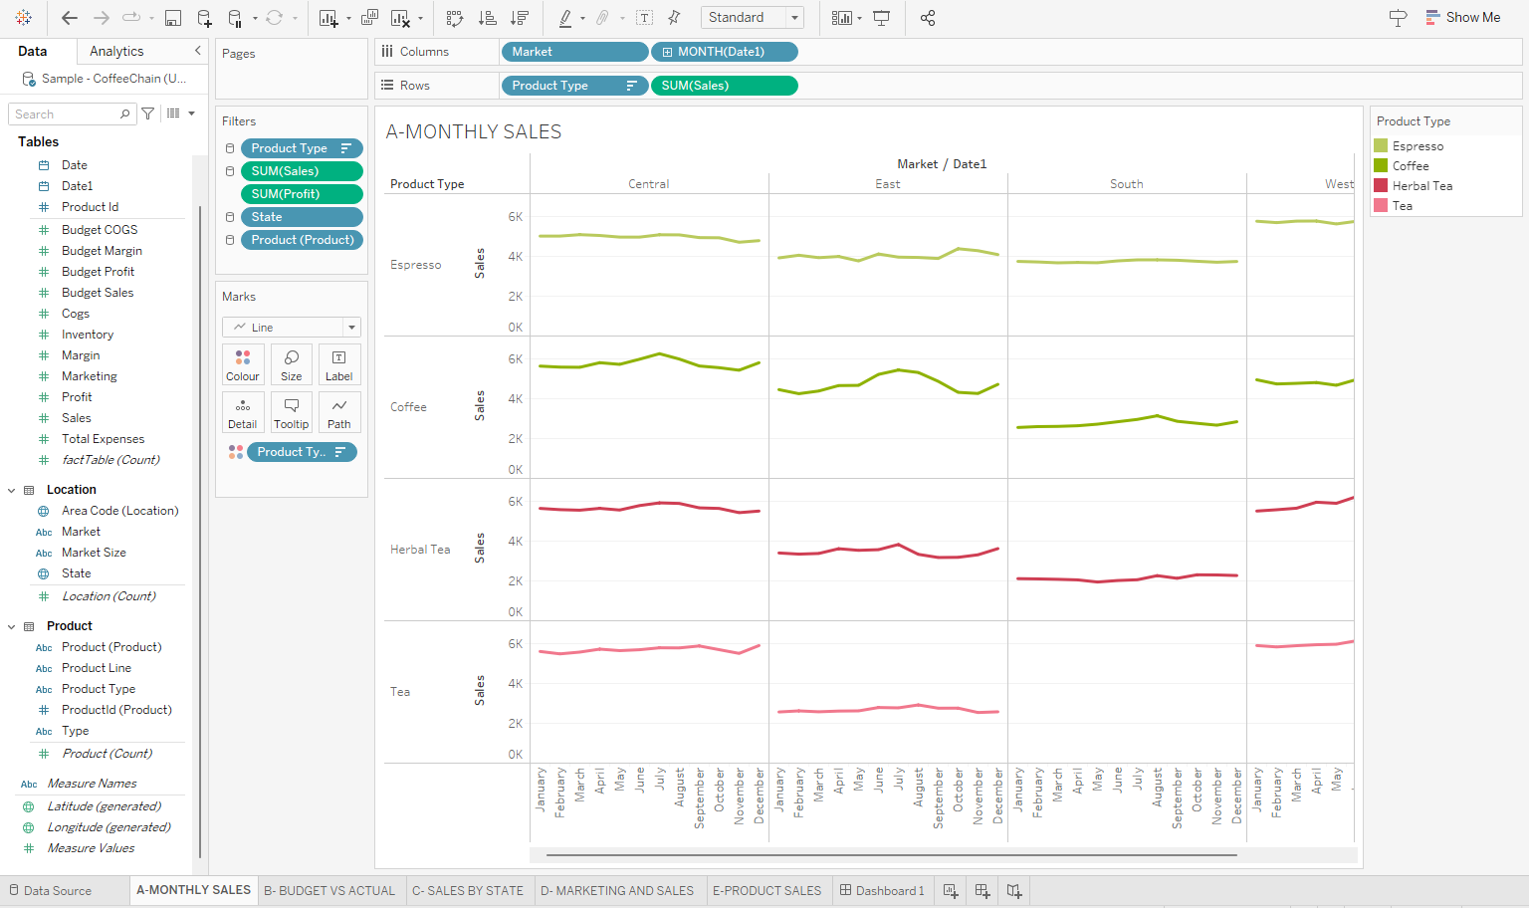The height and width of the screenshot is (908, 1529).
Task: Open highlight dropdown arrow
Action: pyautogui.click(x=582, y=18)
